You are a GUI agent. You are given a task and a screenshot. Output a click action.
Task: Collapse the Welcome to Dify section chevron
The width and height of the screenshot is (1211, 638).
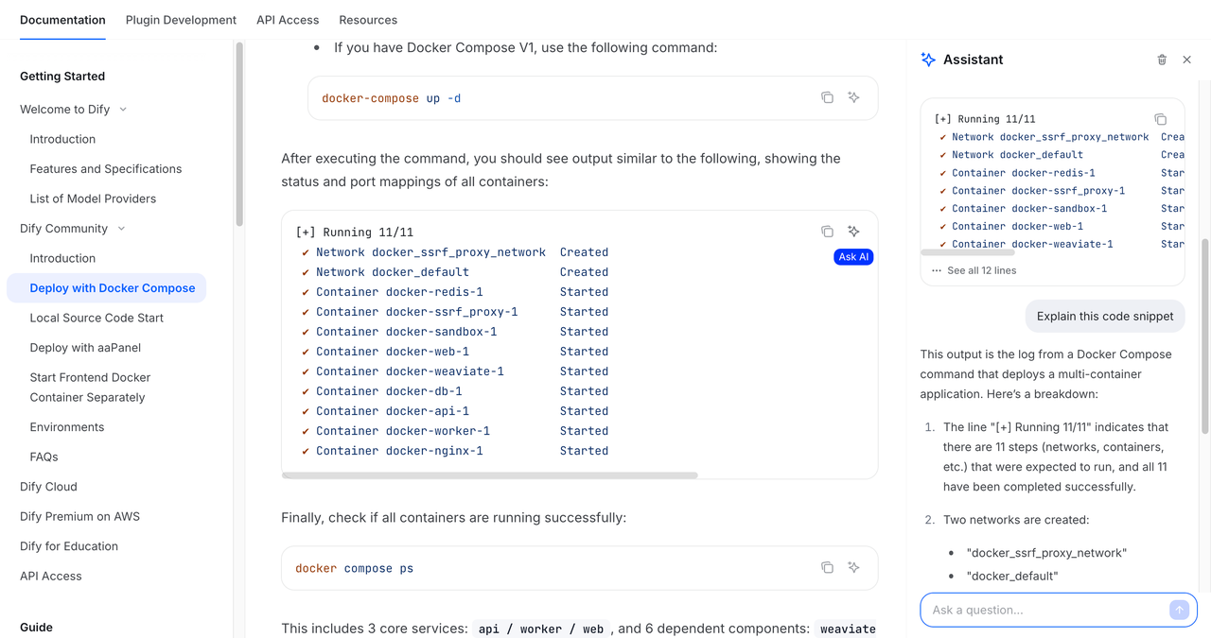tap(123, 110)
